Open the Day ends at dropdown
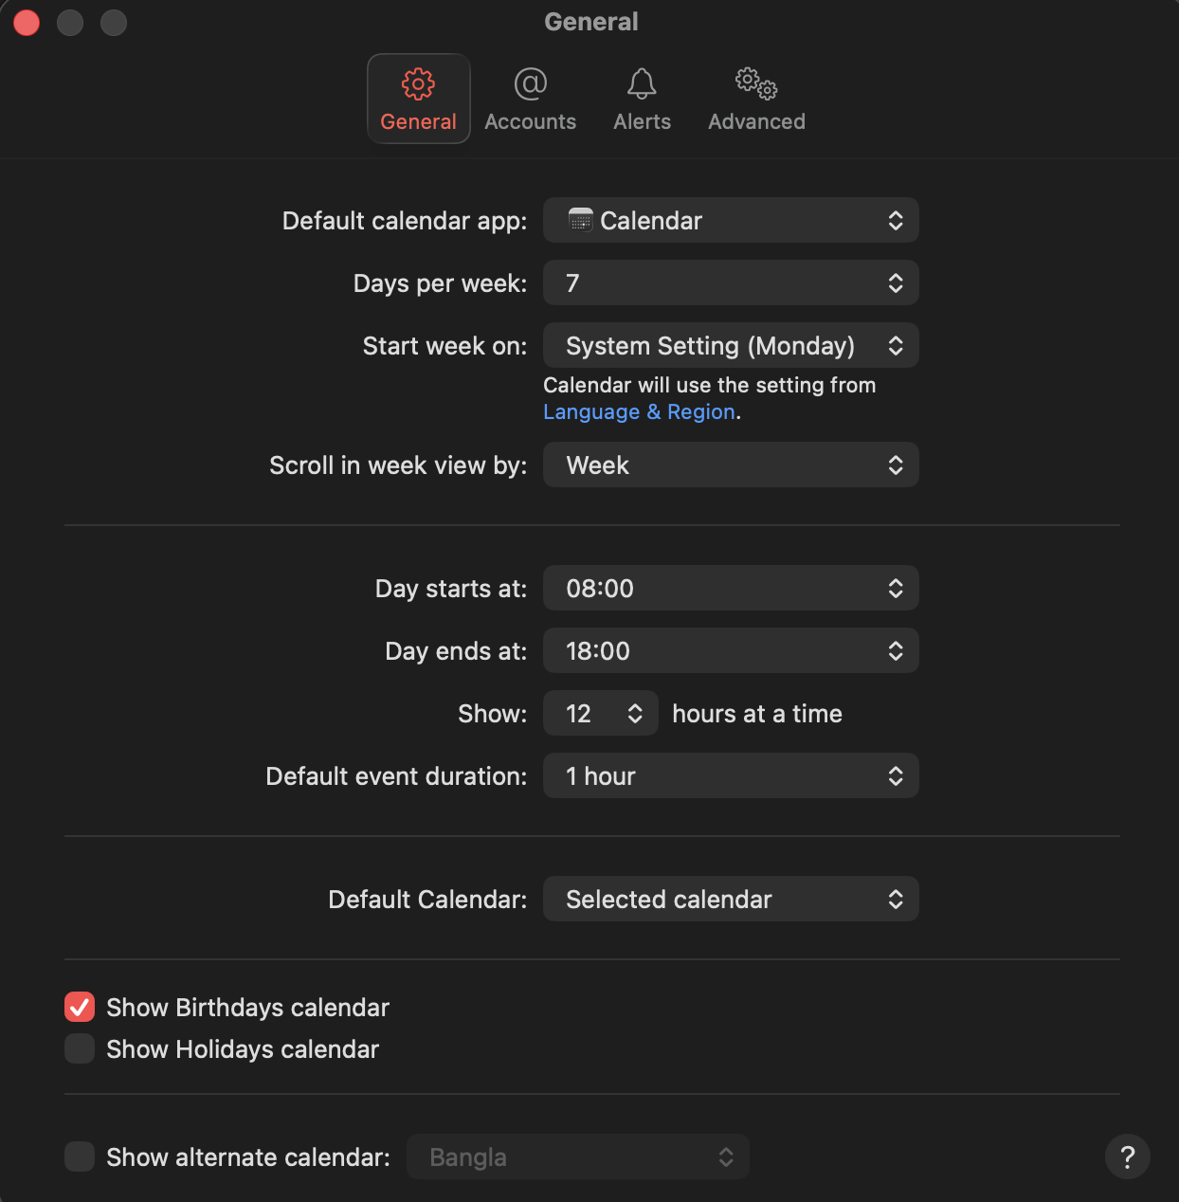Viewport: 1179px width, 1202px height. pos(730,651)
